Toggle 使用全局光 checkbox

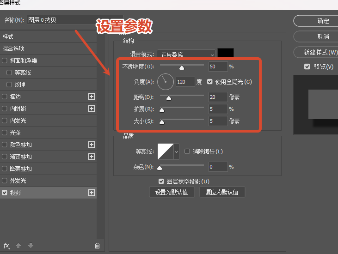pos(210,82)
